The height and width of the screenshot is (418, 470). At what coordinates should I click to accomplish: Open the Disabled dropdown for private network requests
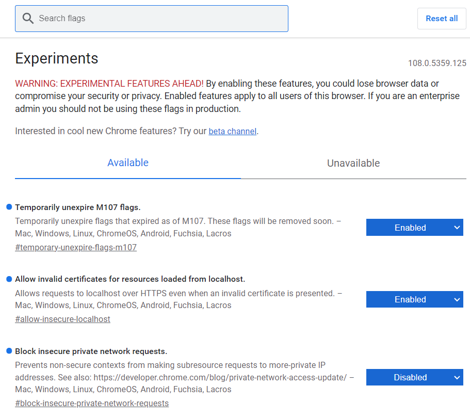coord(414,377)
